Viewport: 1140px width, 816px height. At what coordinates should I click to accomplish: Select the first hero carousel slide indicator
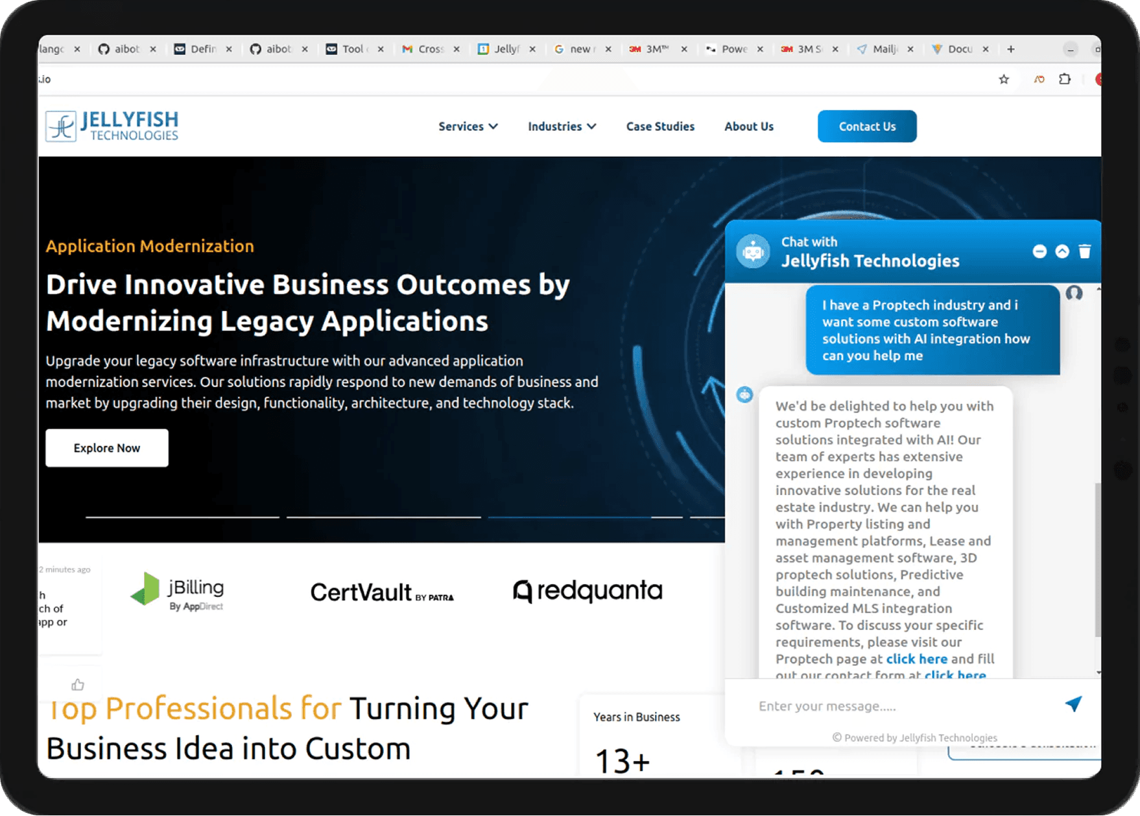click(x=182, y=517)
